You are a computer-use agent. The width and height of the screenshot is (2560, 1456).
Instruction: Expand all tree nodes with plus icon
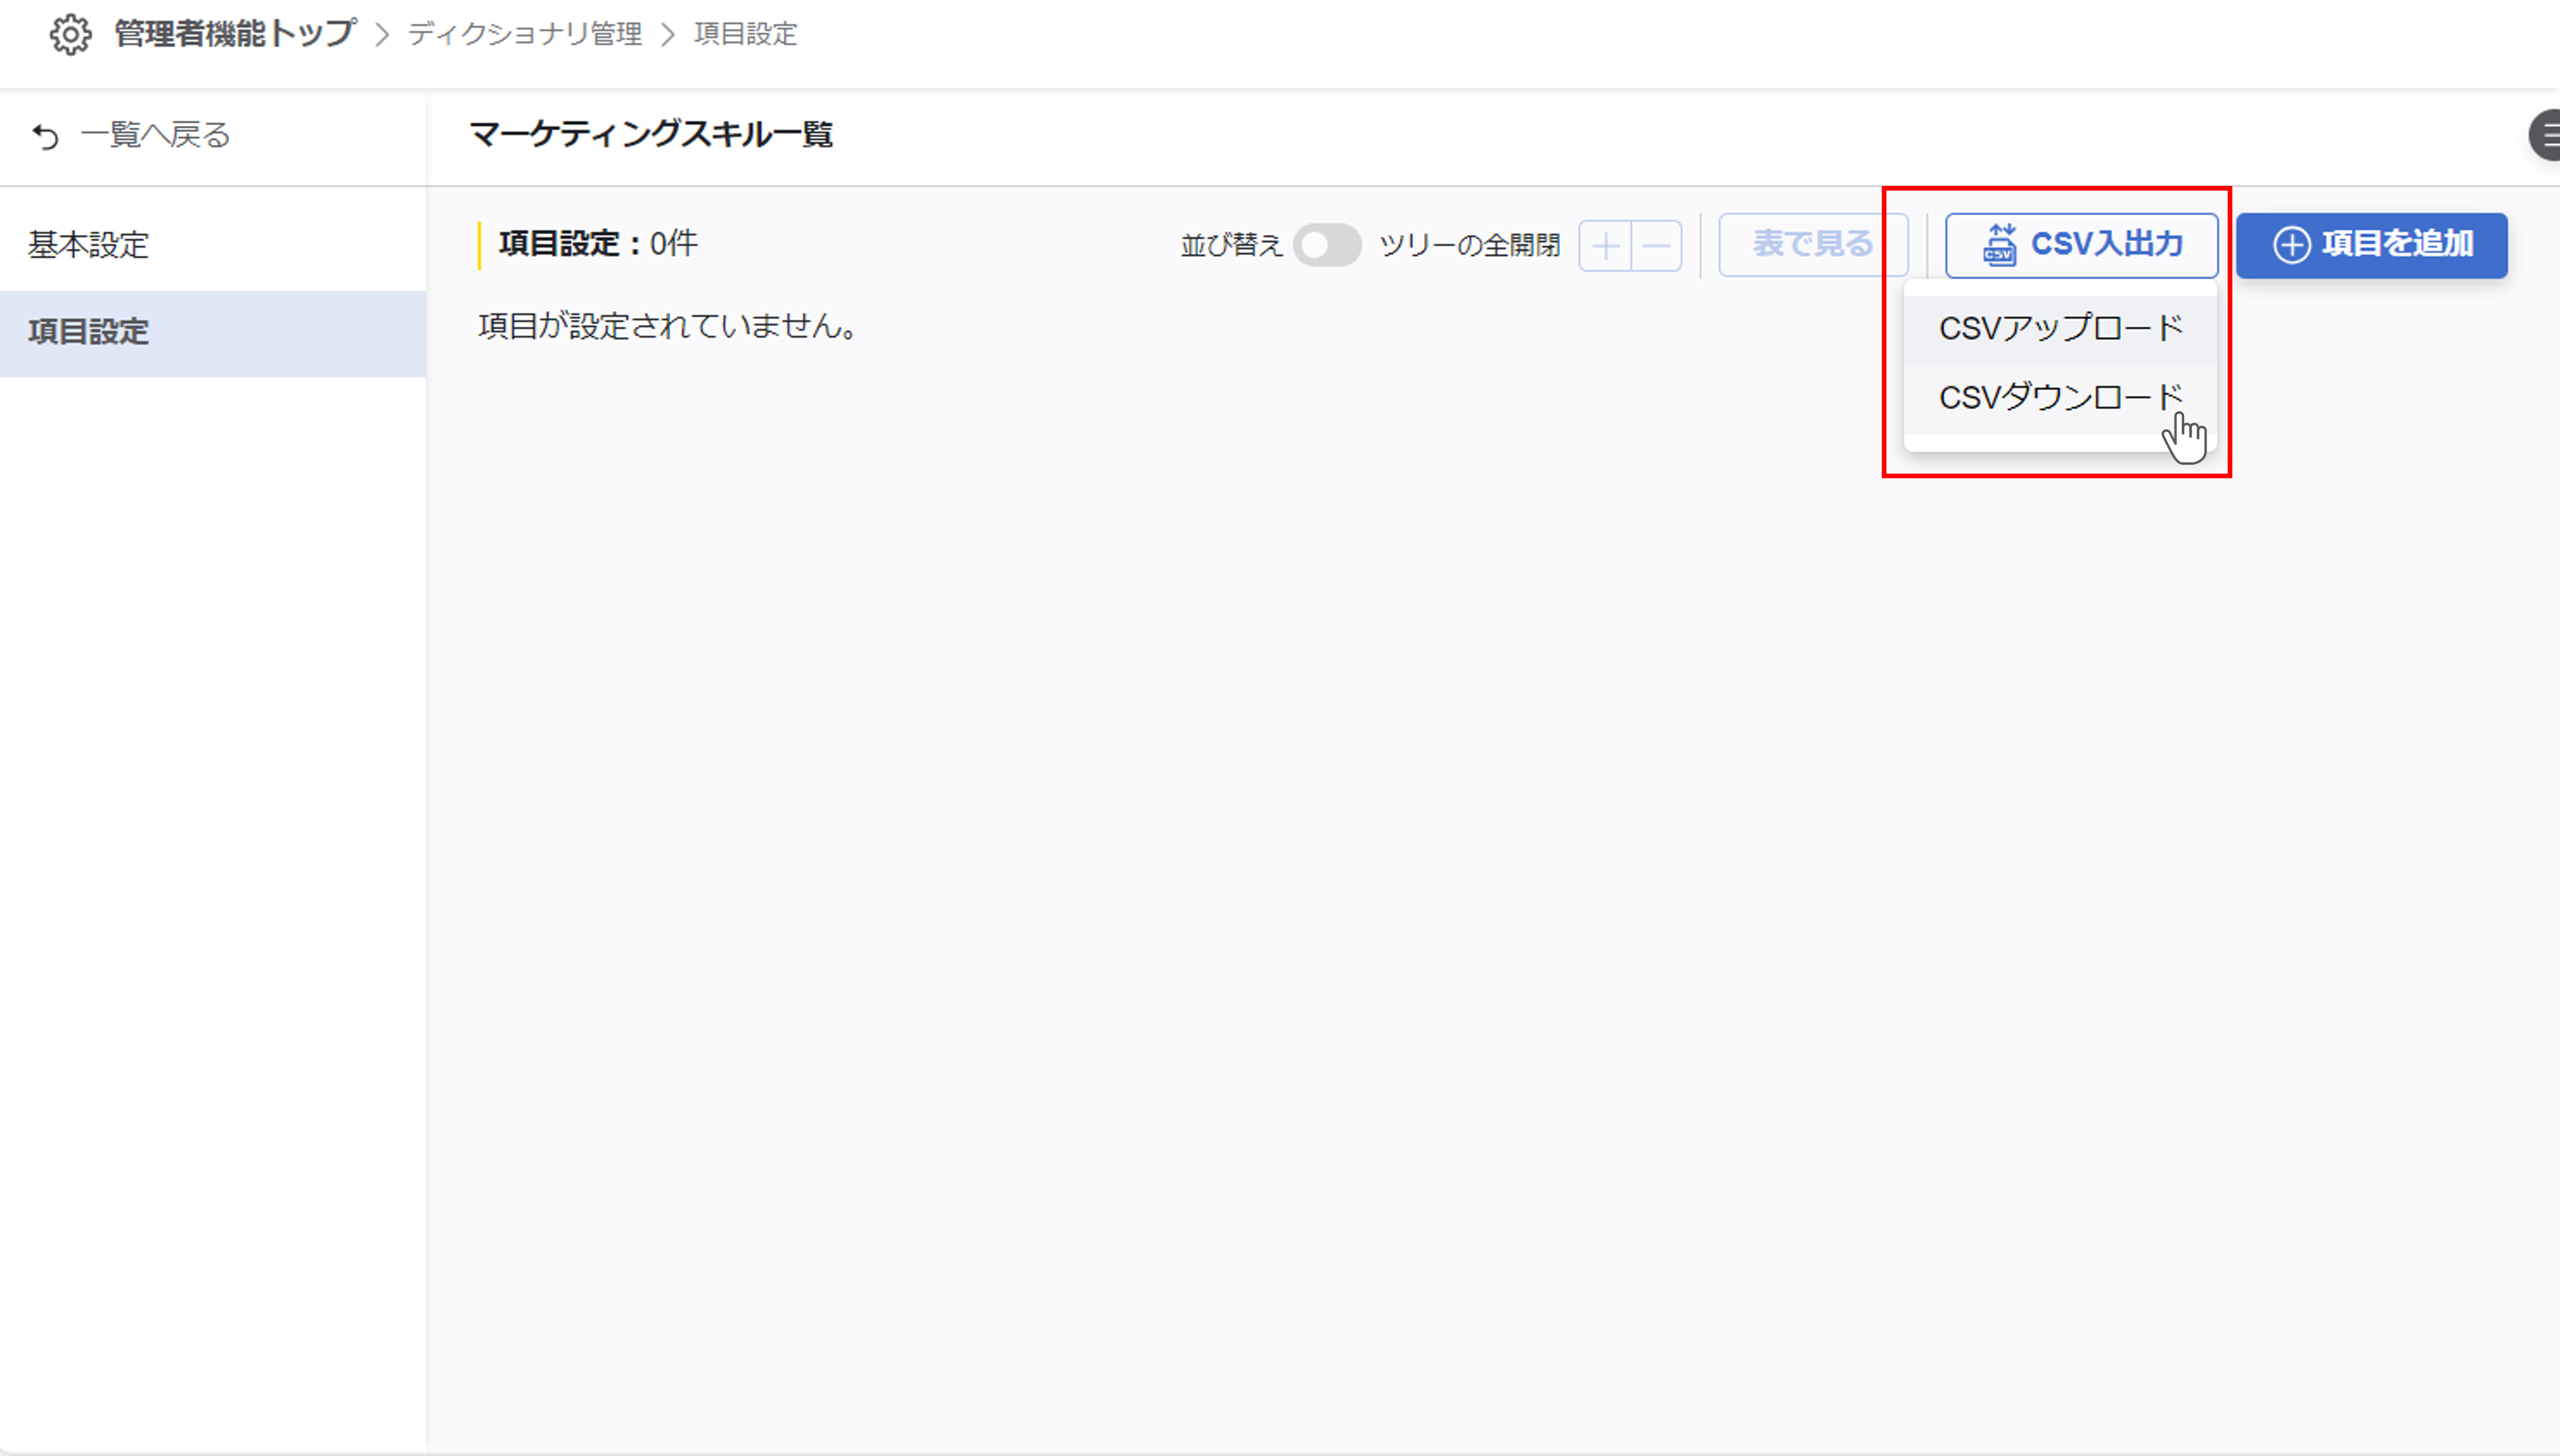click(1605, 246)
